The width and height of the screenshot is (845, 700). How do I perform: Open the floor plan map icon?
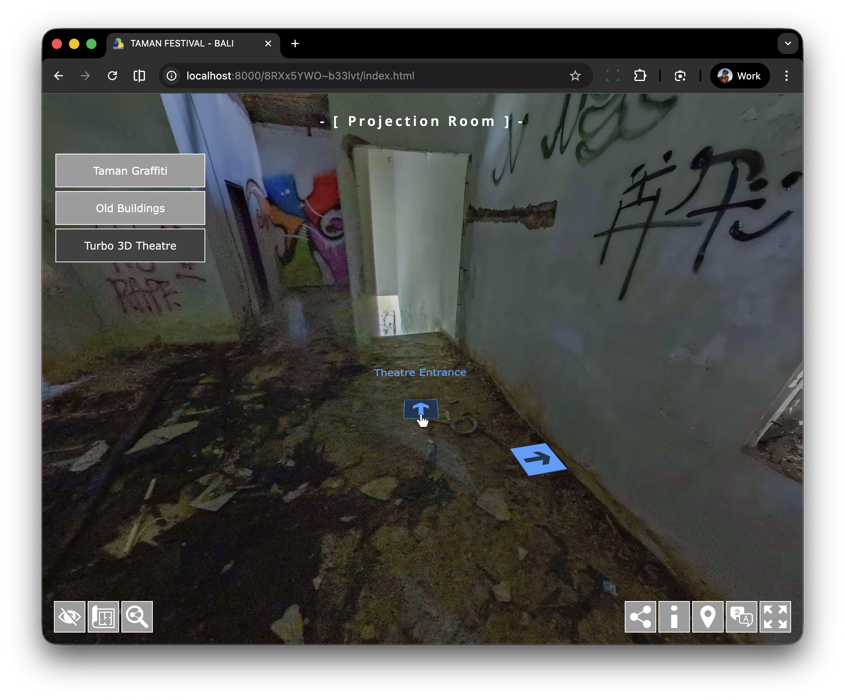click(103, 617)
